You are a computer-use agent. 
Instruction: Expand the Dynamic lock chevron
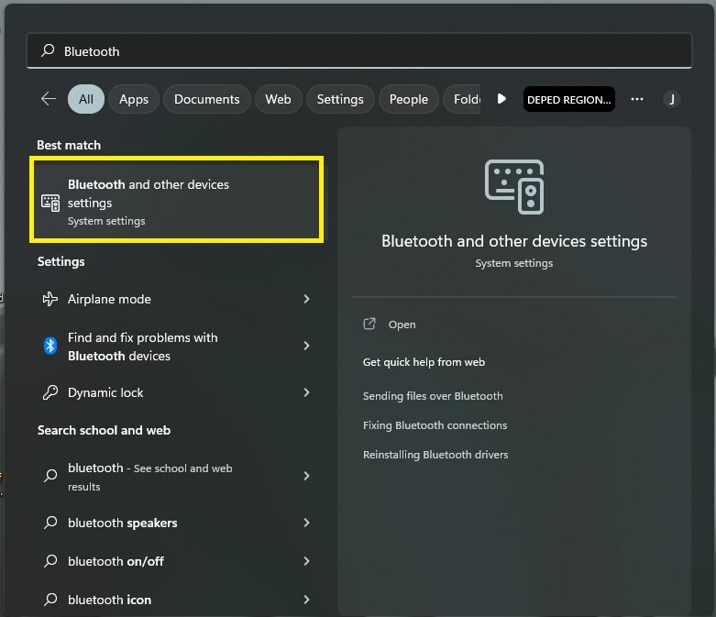click(x=306, y=392)
